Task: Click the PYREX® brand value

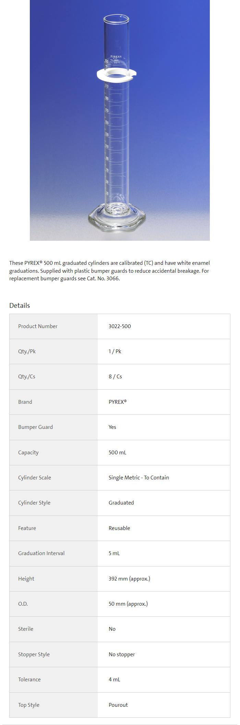Action: click(118, 402)
